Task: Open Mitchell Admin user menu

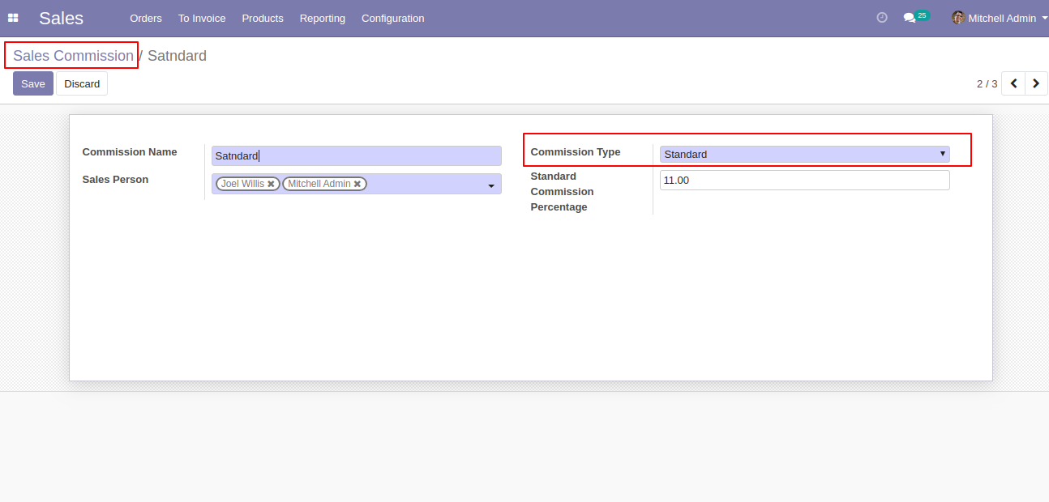Action: pyautogui.click(x=999, y=18)
